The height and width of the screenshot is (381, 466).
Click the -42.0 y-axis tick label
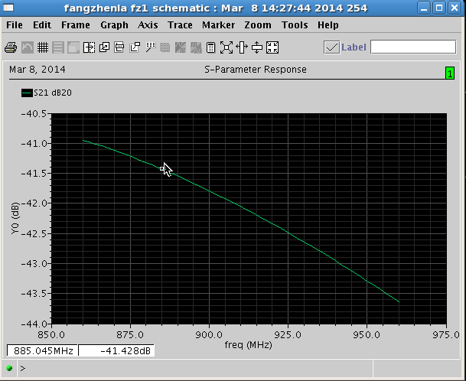click(34, 204)
